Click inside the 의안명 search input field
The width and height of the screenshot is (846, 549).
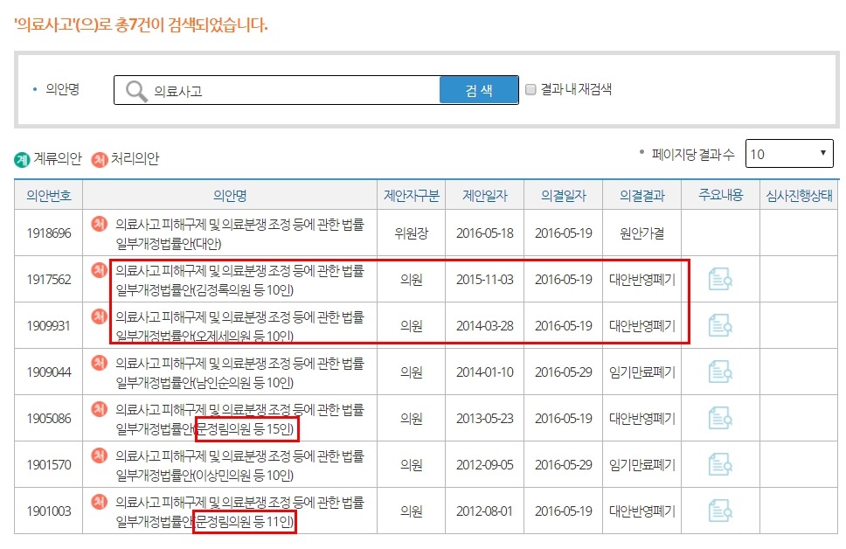pos(288,89)
